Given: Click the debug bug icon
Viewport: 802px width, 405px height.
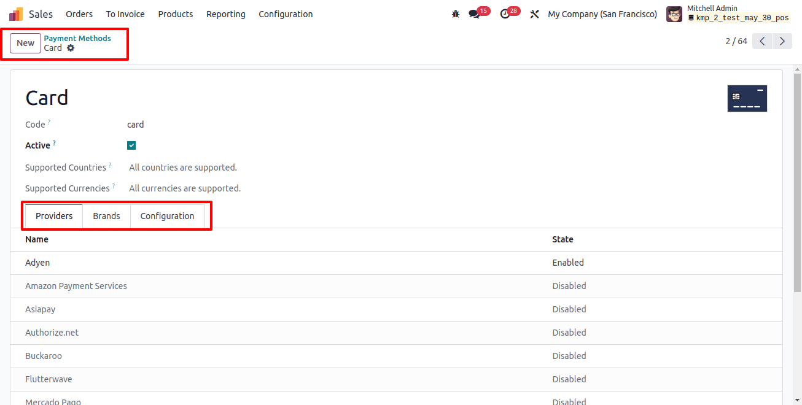Looking at the screenshot, I should pyautogui.click(x=456, y=14).
